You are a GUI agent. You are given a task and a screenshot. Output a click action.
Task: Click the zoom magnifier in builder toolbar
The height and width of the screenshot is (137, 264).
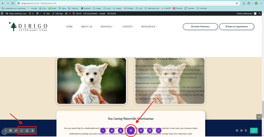(x=16, y=131)
